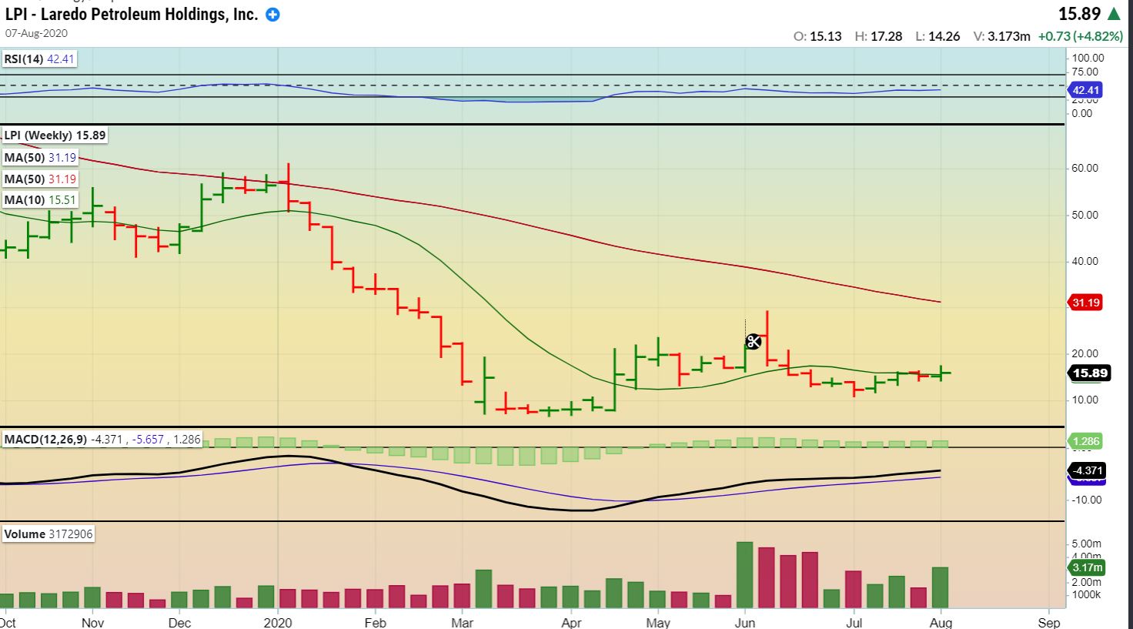Click the 100.00 label on the RSI axis
The width and height of the screenshot is (1133, 629).
[x=1088, y=58]
